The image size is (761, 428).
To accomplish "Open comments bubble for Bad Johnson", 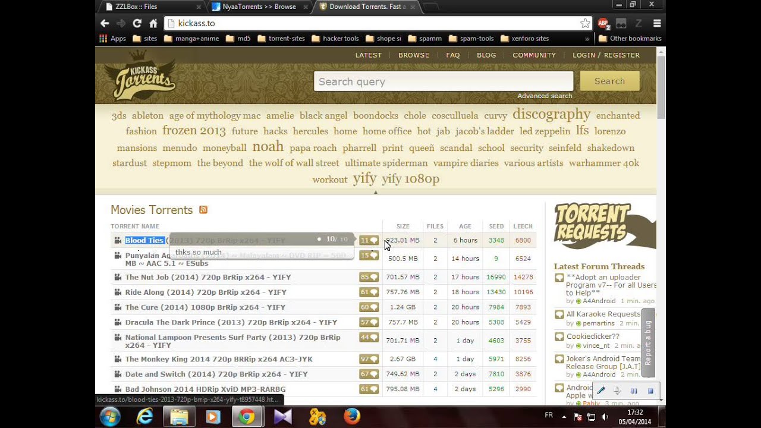I will coord(369,389).
